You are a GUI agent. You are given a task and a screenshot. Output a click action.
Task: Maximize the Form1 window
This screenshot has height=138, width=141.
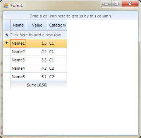116,4
